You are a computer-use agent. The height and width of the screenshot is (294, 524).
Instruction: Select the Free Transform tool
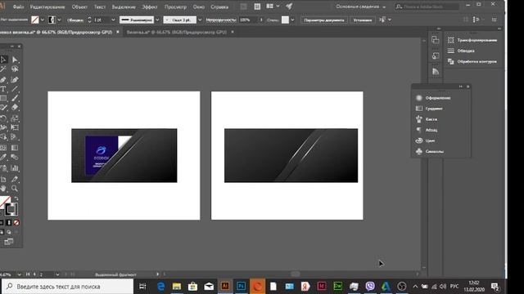(x=15, y=127)
